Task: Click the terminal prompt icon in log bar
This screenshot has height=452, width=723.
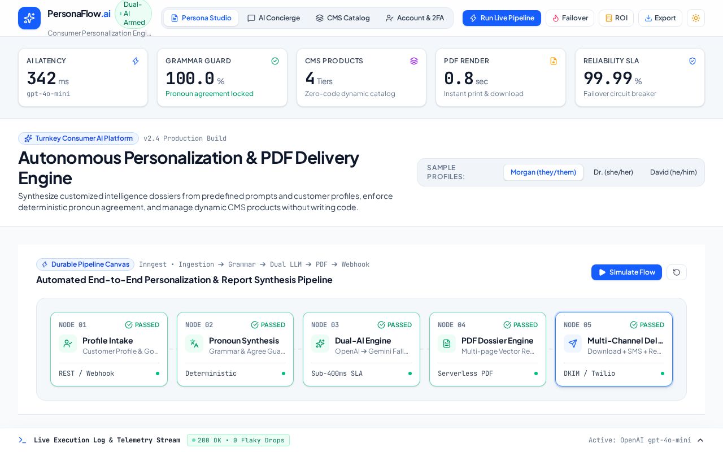Action: coord(23,440)
